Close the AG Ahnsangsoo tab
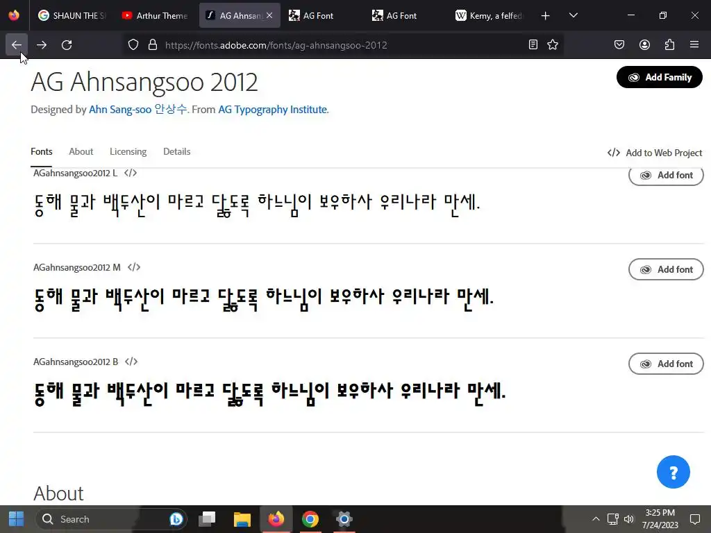 click(x=269, y=15)
